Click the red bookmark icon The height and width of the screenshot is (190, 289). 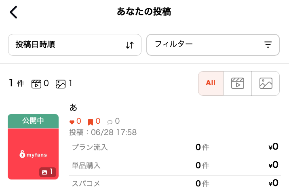pyautogui.click(x=91, y=122)
